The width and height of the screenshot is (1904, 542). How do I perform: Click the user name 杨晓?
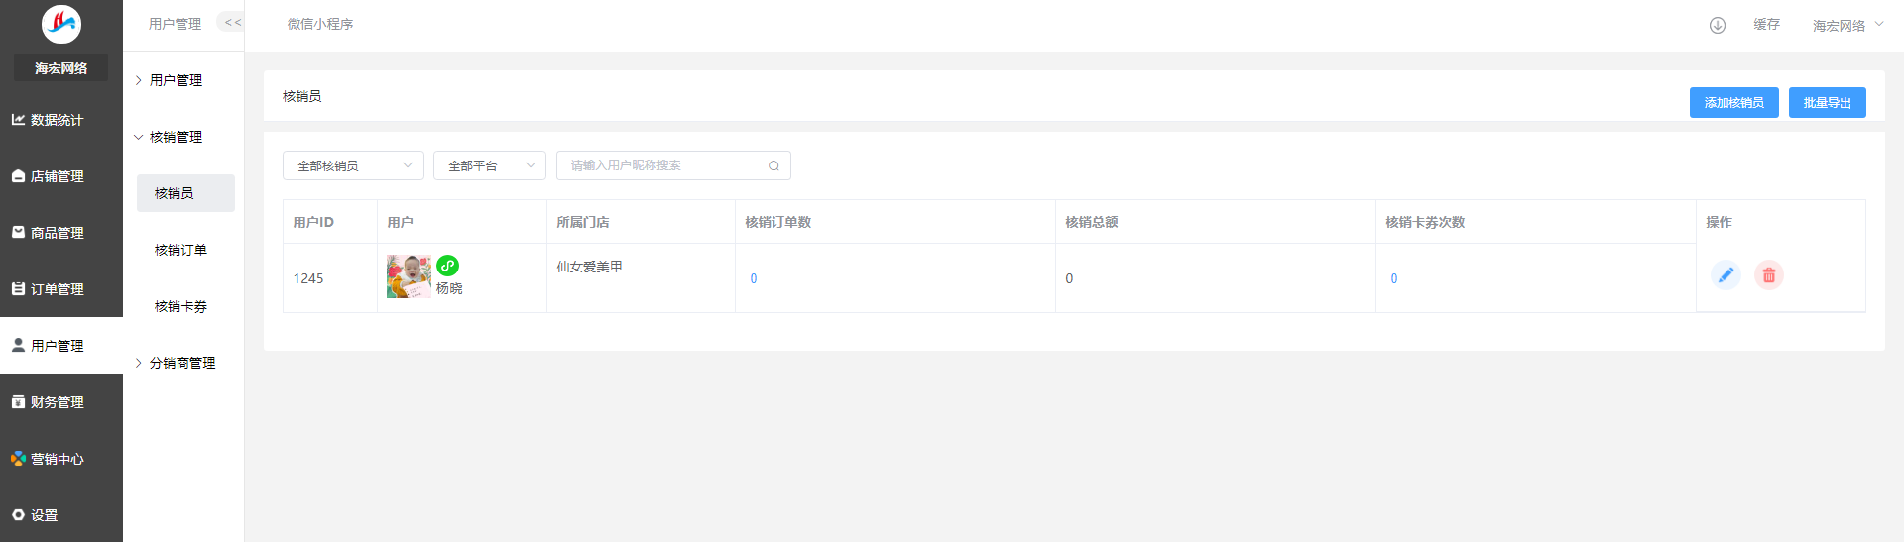(449, 288)
